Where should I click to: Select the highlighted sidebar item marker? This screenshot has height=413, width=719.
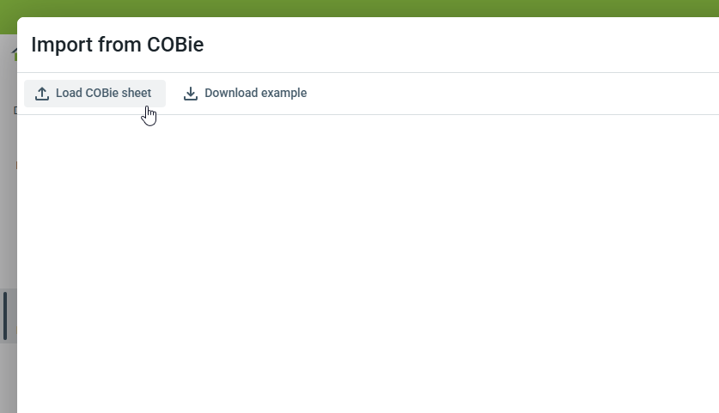(5, 315)
